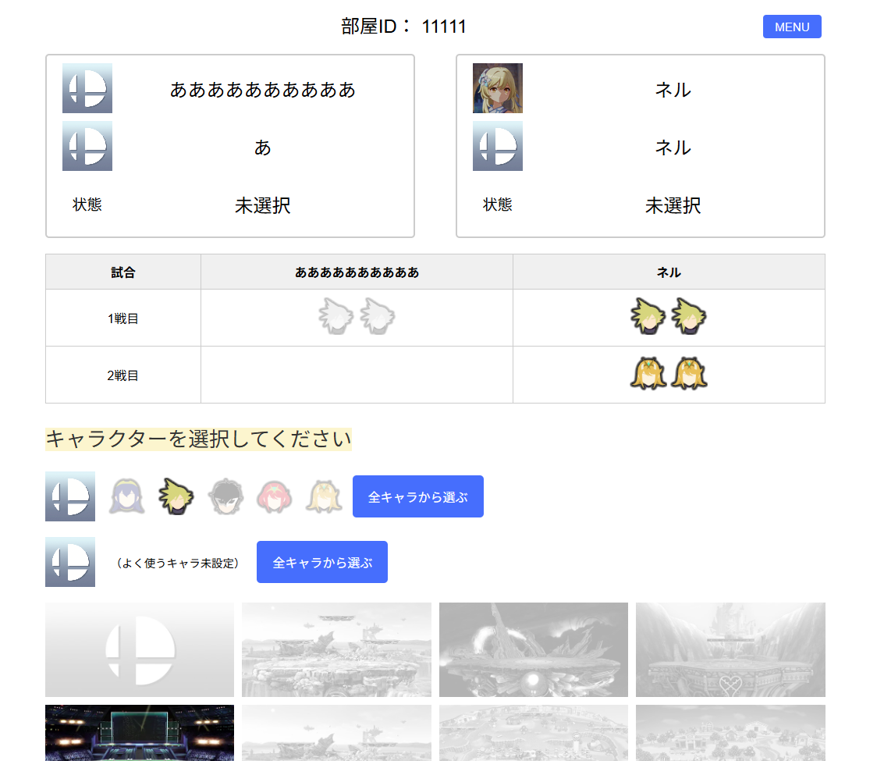Image resolution: width=884 pixels, height=761 pixels.
Task: Click the name あ in the left card
Action: [263, 148]
